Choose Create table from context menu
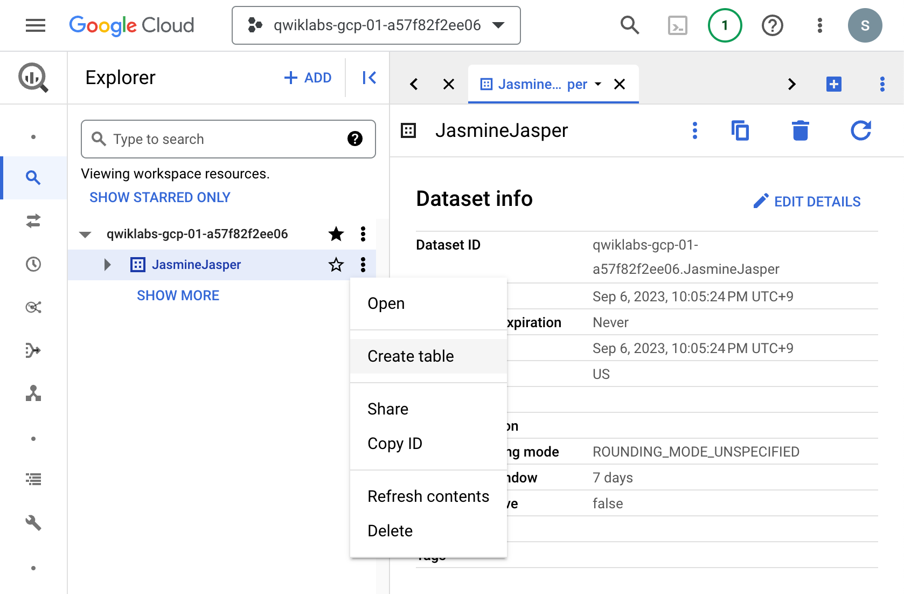 428,356
